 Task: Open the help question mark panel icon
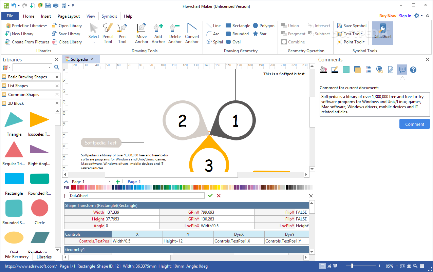pyautogui.click(x=413, y=70)
